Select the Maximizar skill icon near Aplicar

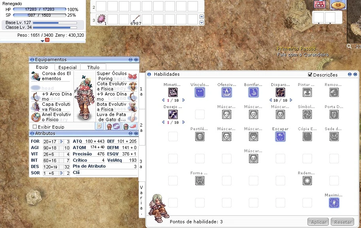pyautogui.click(x=333, y=202)
